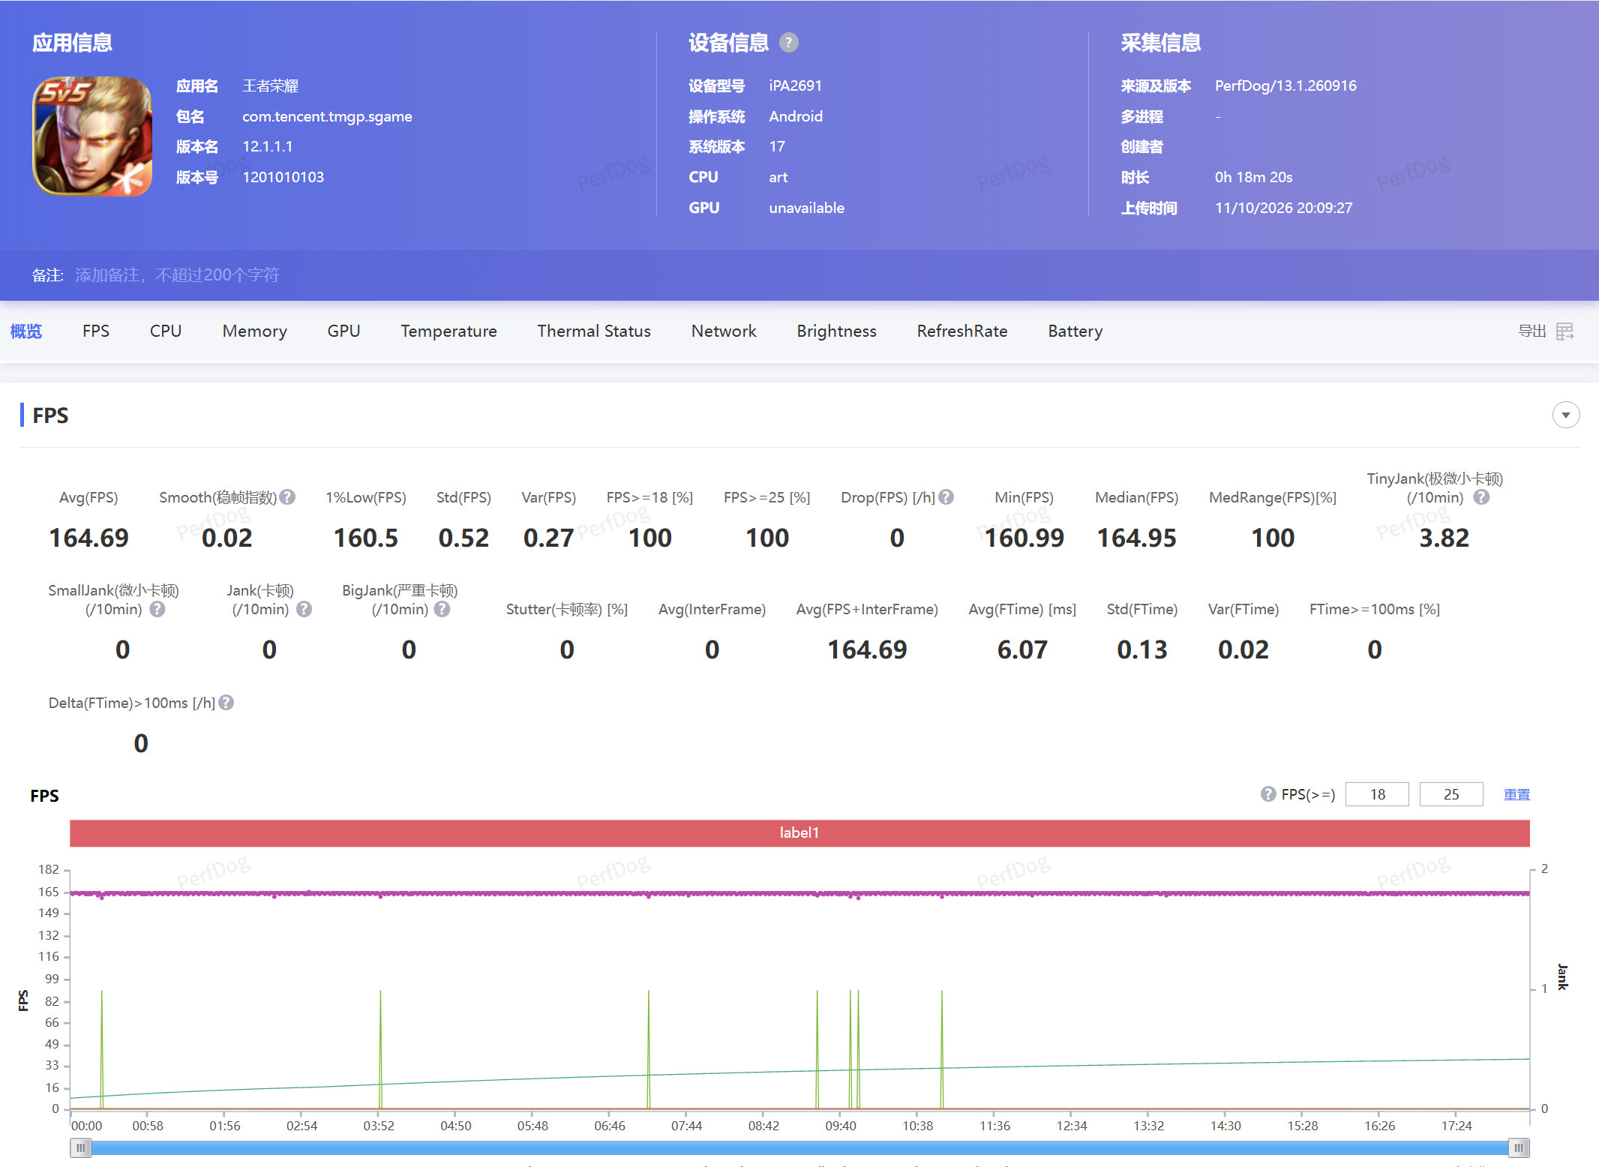
Task: Click the Avg(FPS) value 164.69
Action: (x=88, y=538)
